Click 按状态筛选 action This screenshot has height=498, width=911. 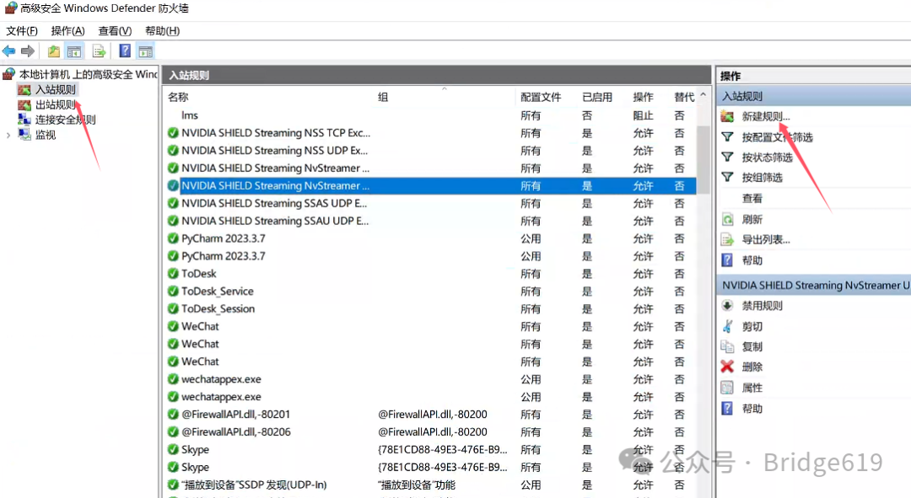767,157
